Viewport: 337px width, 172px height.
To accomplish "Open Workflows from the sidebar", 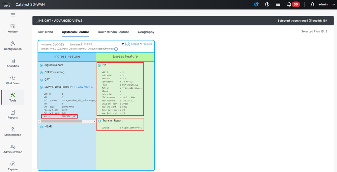I will point(13,80).
